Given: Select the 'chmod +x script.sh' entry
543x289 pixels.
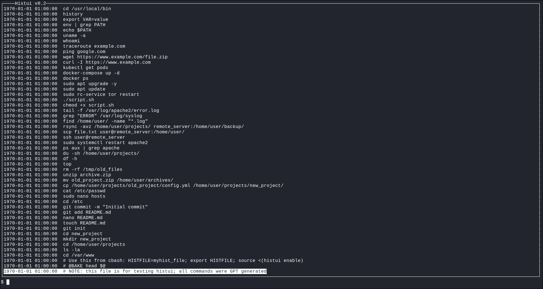Looking at the screenshot, I should (88, 105).
